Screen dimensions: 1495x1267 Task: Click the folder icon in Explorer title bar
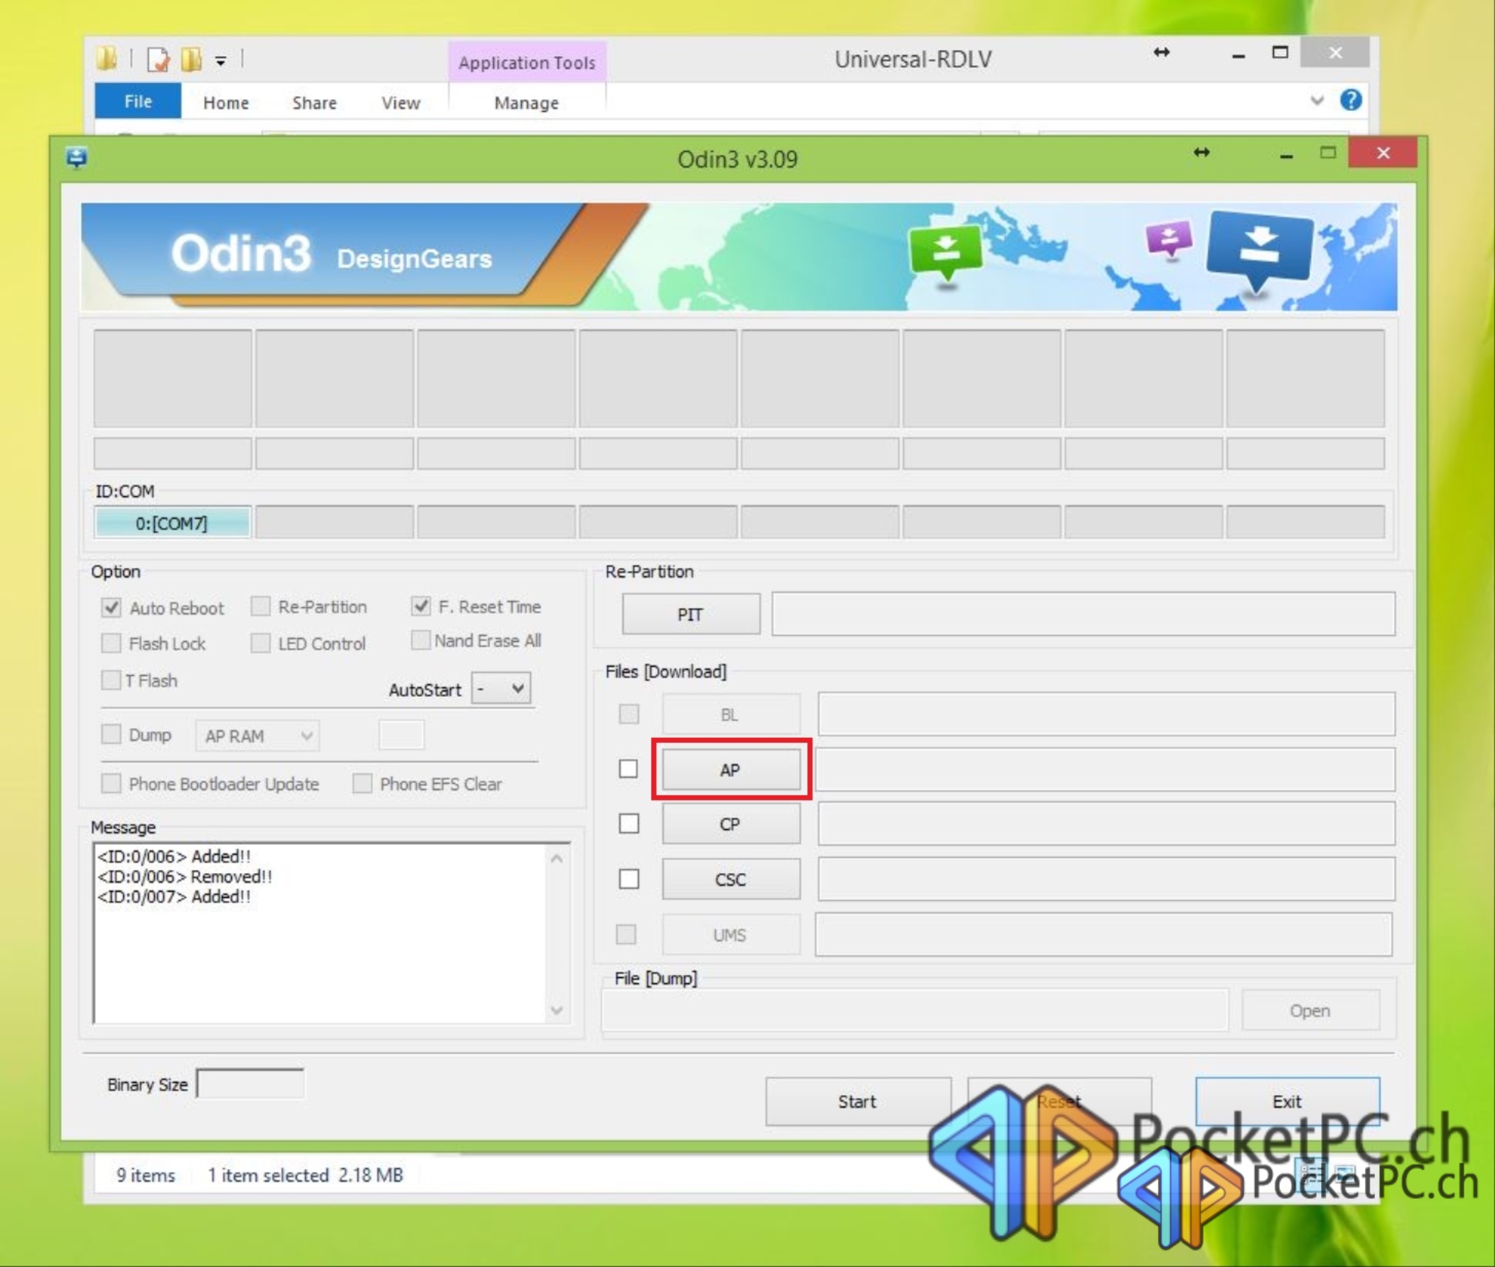[x=106, y=59]
